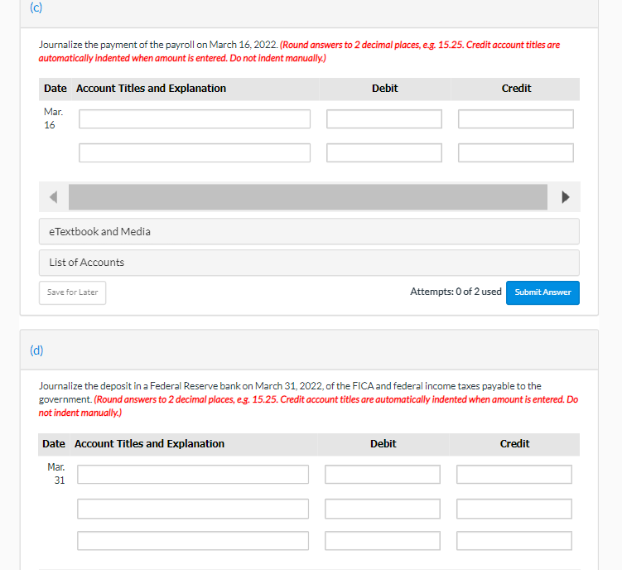Expand the List of Accounts section

(309, 263)
